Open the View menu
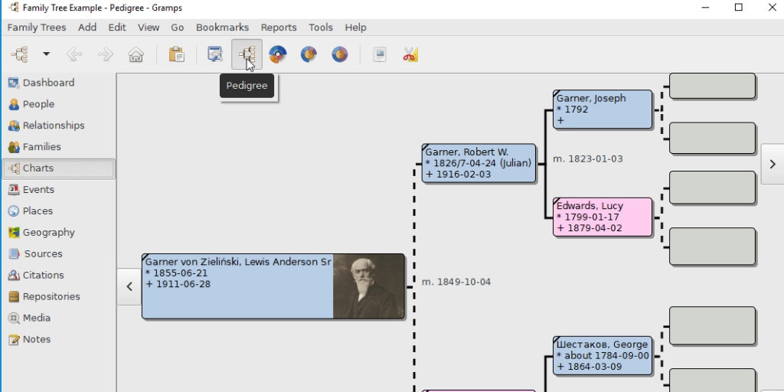 click(149, 28)
